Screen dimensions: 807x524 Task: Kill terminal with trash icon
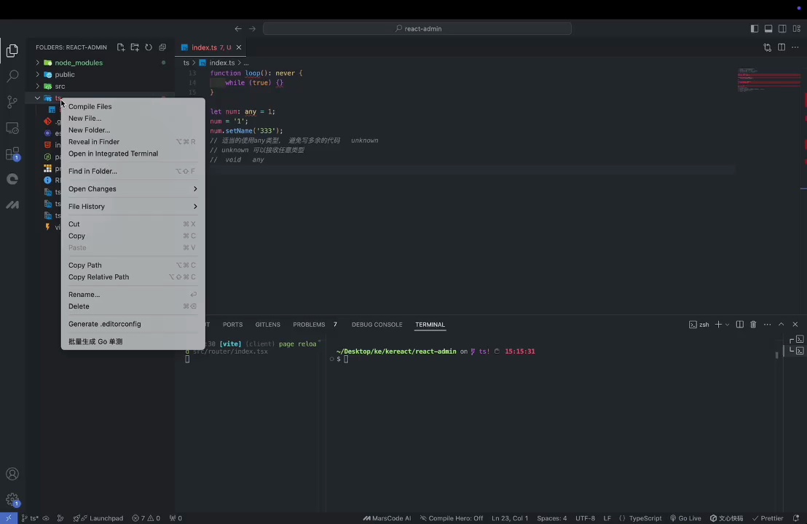[x=754, y=325]
